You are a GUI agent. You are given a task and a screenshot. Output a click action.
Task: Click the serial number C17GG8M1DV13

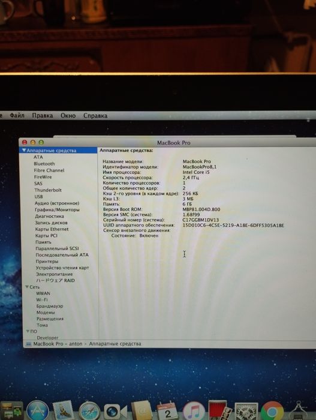pyautogui.click(x=201, y=220)
